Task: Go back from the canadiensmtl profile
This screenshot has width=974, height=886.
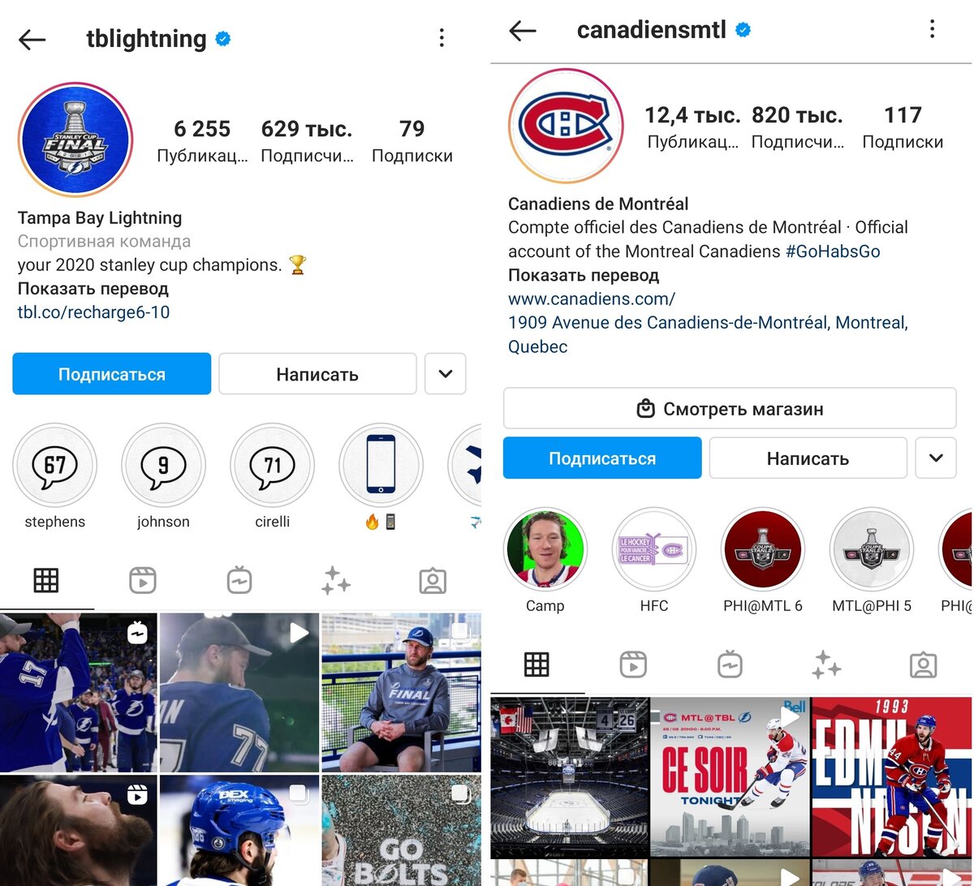Action: point(523,31)
